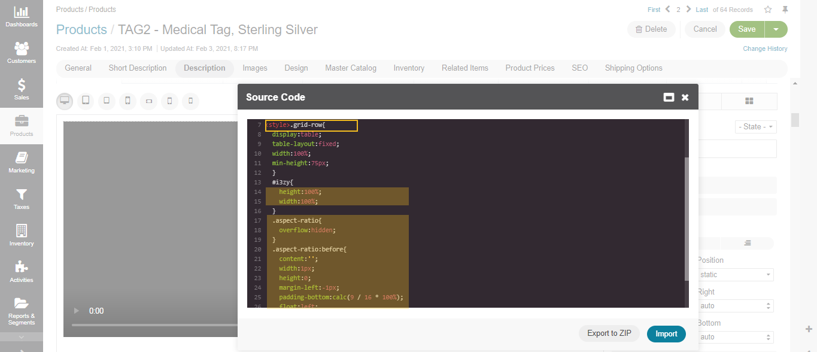817x352 pixels.
Task: Expand the Save button dropdown arrow
Action: 776,29
